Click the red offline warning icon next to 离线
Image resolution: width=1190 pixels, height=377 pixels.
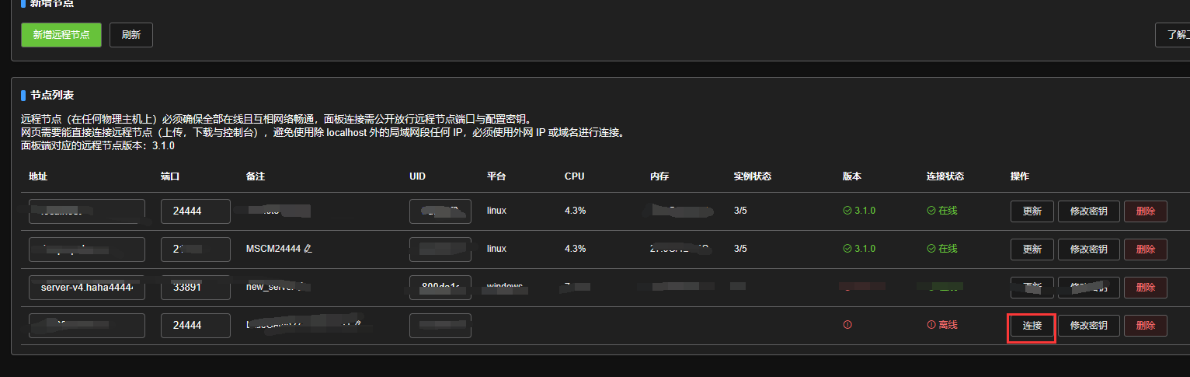(x=931, y=325)
